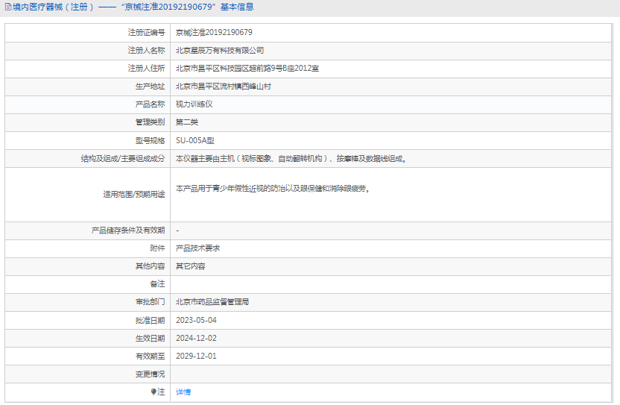Click the 生效日期 label
This screenshot has width=620, height=405.
pyautogui.click(x=151, y=338)
